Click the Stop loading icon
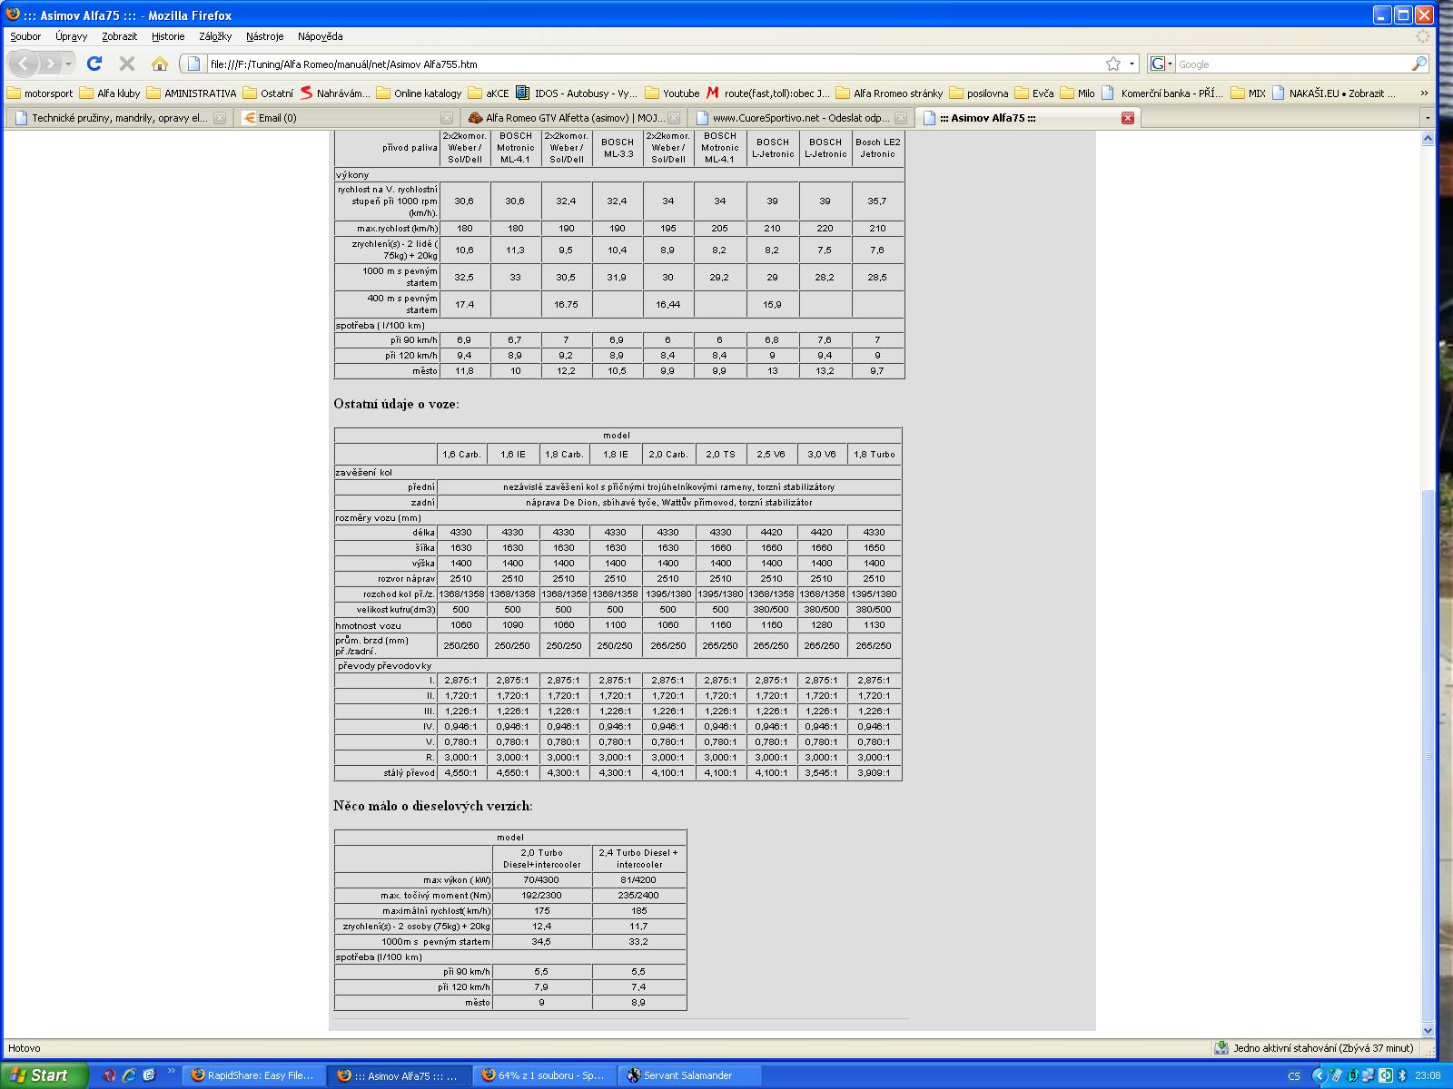Viewport: 1453px width, 1089px height. click(x=127, y=64)
